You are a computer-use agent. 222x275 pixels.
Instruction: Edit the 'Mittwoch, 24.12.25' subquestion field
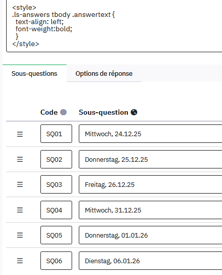coord(150,134)
